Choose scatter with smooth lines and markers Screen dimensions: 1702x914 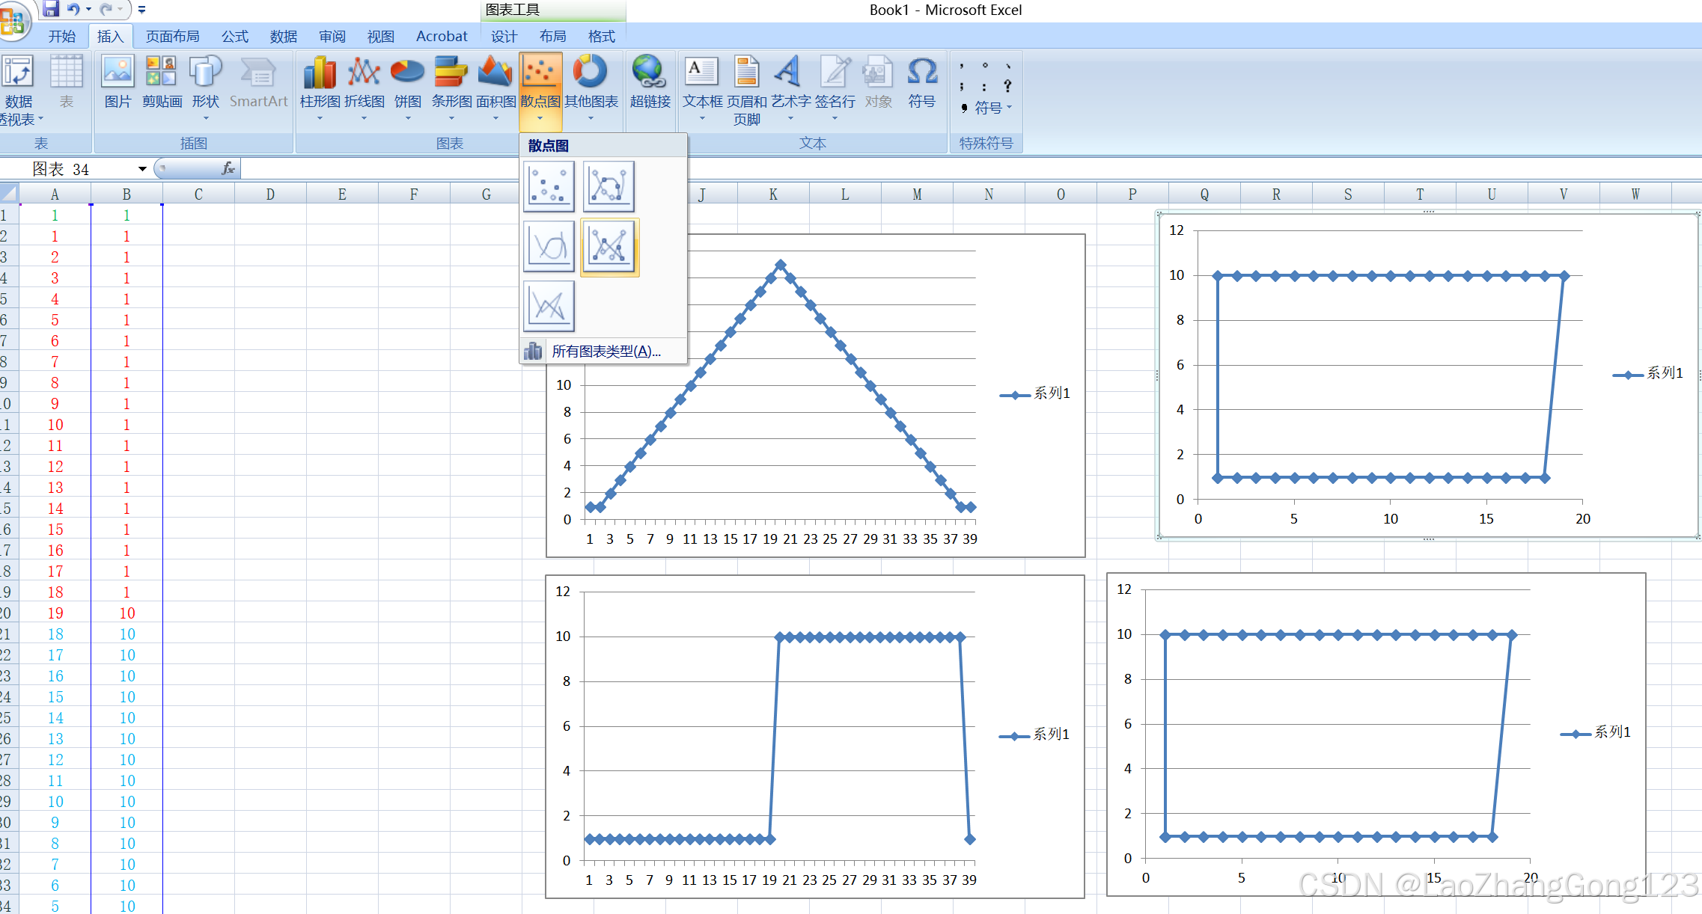pos(608,186)
